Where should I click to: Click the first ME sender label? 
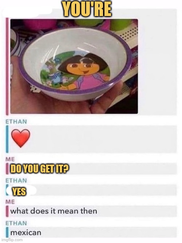pos(10,159)
